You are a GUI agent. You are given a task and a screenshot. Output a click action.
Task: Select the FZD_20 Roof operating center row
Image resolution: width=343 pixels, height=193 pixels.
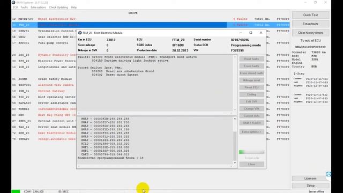[44, 97]
